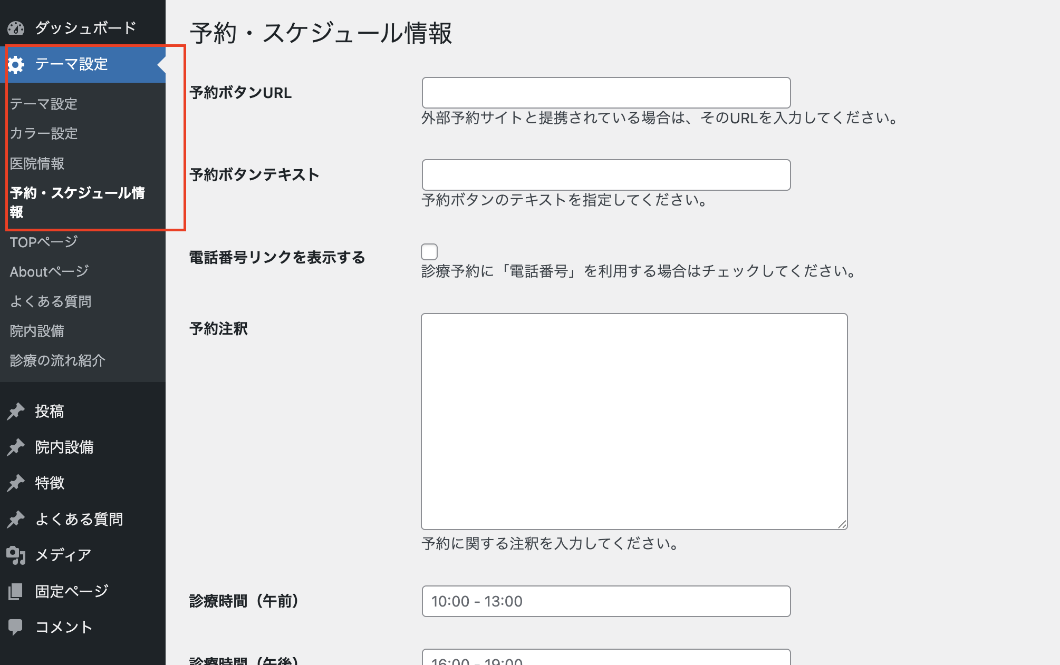Select 診療の流れ紹介 in the sidebar

(57, 360)
